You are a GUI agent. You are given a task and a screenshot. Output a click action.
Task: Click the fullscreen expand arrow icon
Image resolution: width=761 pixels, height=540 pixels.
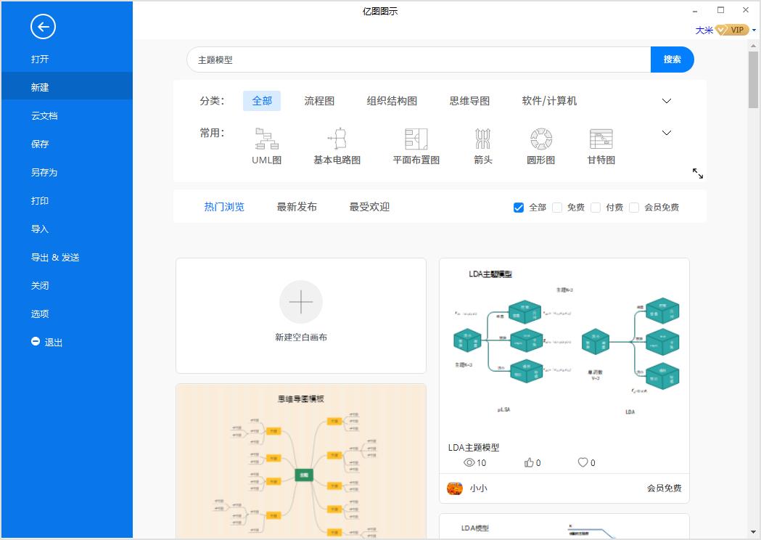click(697, 173)
